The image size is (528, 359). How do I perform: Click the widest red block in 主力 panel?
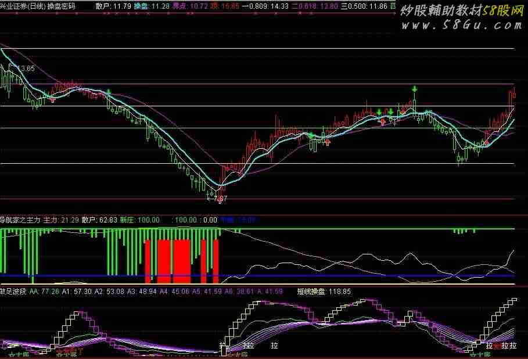[x=181, y=261]
